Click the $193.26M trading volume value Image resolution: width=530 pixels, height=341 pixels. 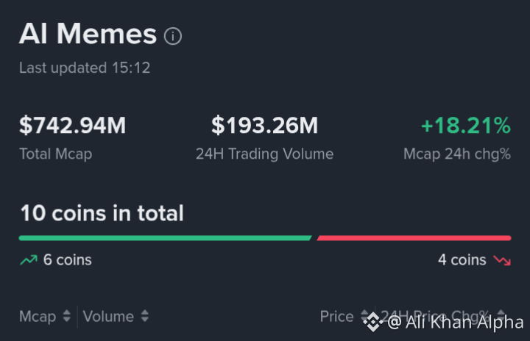tap(265, 125)
